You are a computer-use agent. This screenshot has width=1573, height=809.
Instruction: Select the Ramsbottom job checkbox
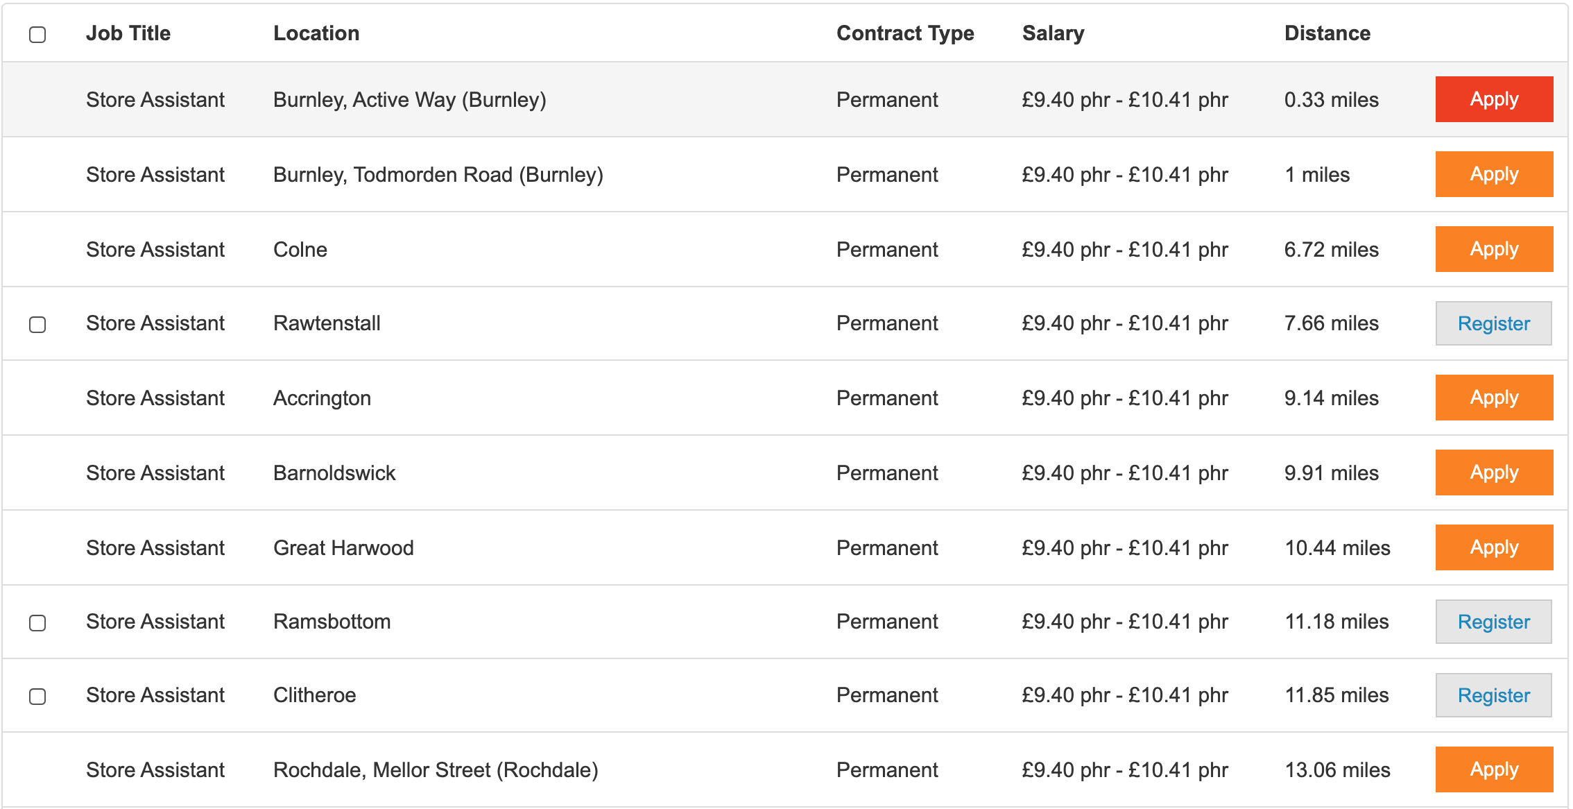tap(37, 623)
